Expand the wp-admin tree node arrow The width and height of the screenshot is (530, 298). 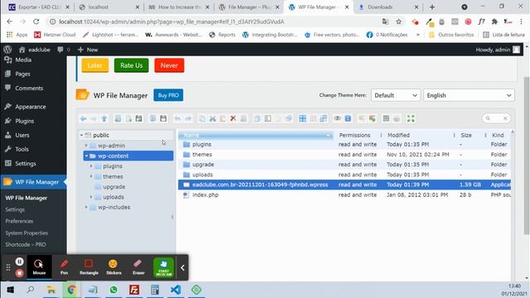pyautogui.click(x=86, y=146)
